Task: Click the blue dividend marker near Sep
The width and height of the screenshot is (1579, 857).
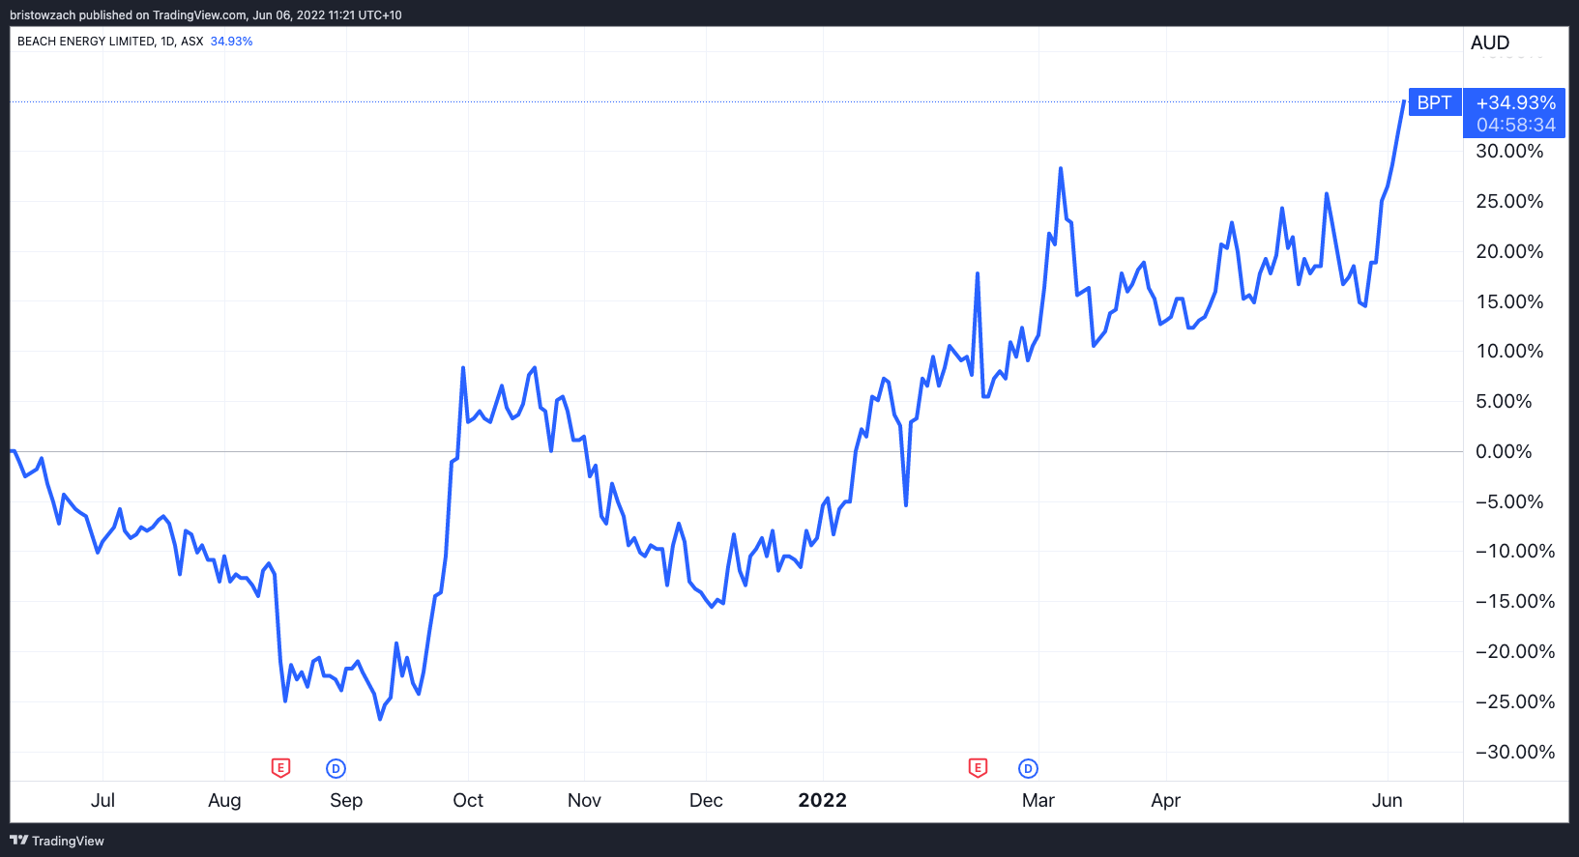Action: [x=336, y=768]
